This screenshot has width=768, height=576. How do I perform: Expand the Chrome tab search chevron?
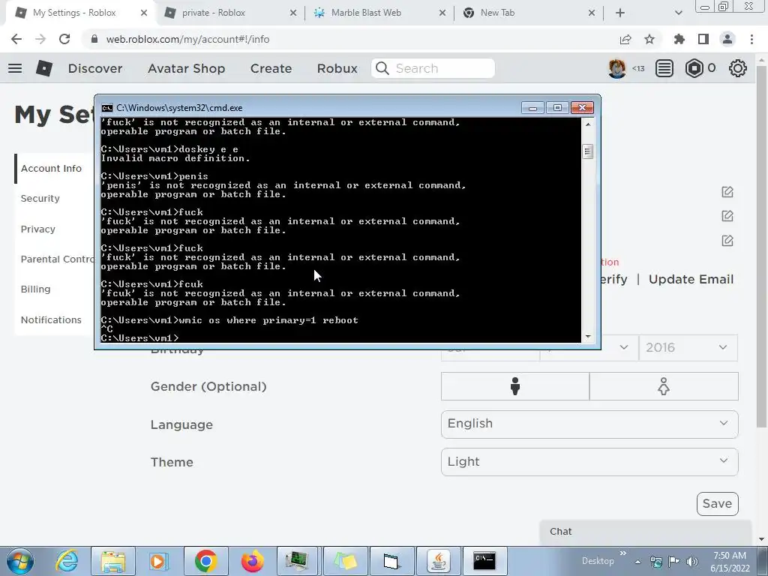pos(678,13)
